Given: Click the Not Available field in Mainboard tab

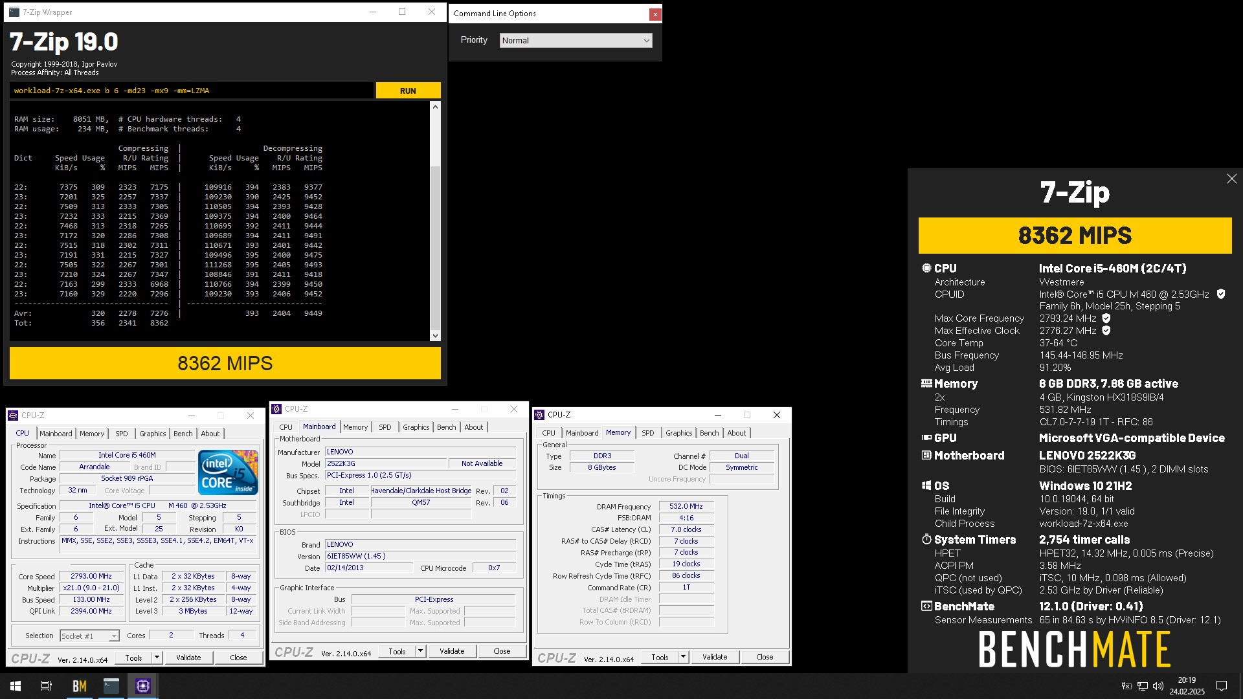Looking at the screenshot, I should point(482,463).
